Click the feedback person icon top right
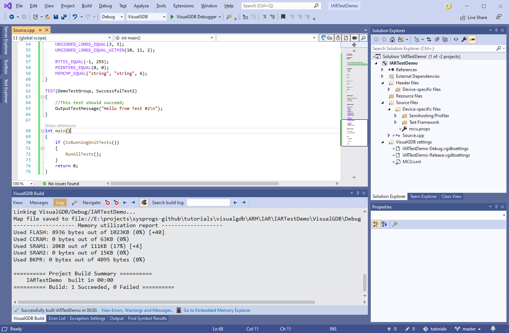This screenshot has height=333, width=509. click(x=499, y=17)
